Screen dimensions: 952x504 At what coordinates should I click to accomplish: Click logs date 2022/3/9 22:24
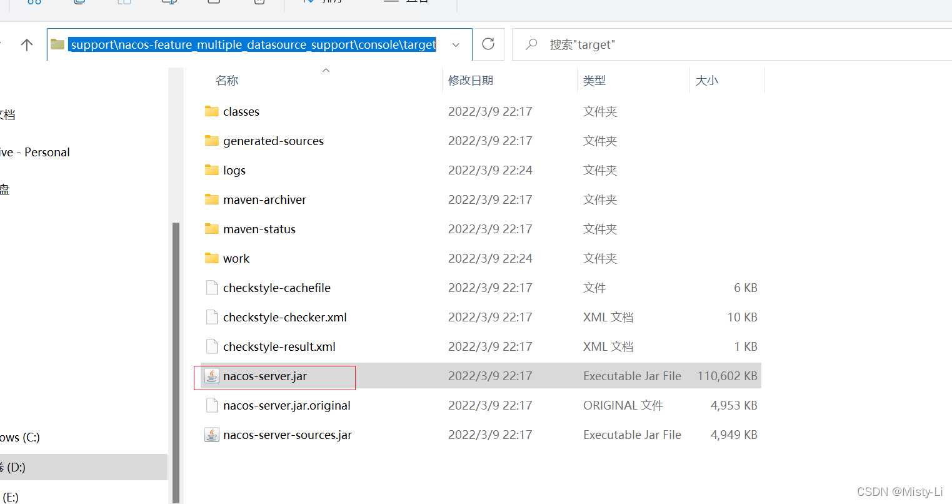[x=490, y=170]
